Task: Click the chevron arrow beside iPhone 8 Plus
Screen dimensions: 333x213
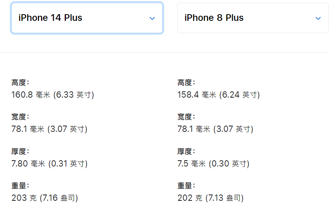Action: click(x=318, y=19)
